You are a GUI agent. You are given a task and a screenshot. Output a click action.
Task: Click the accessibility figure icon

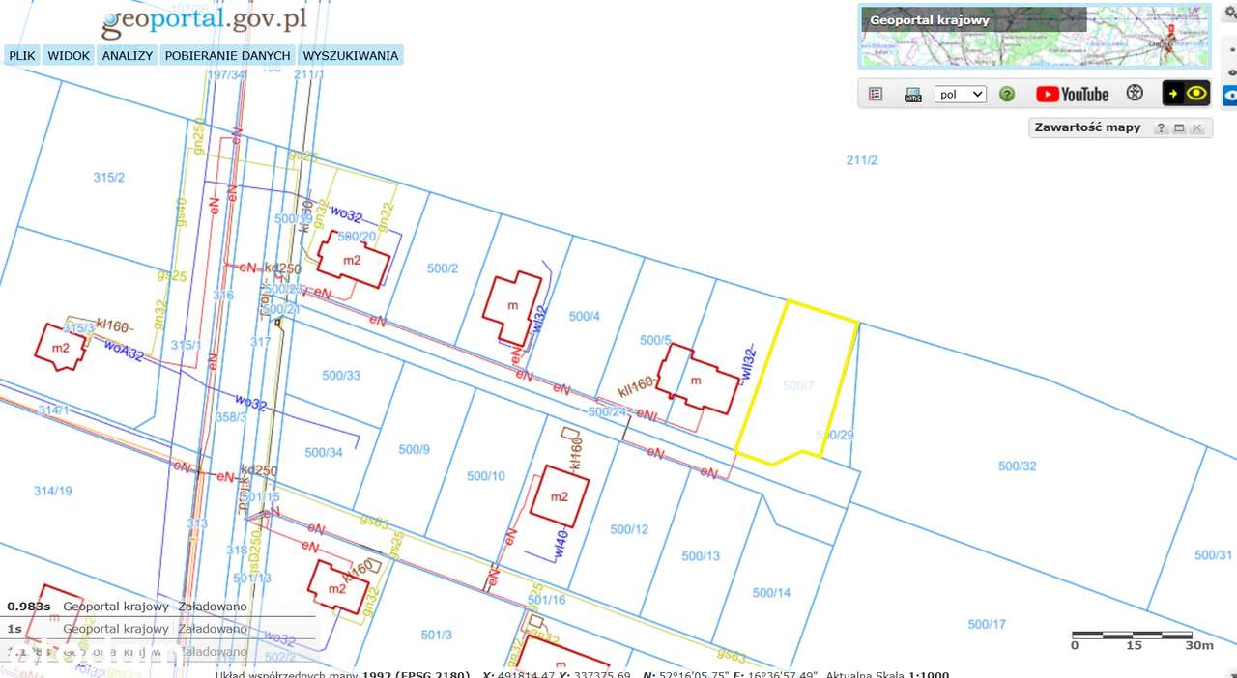tap(1135, 94)
